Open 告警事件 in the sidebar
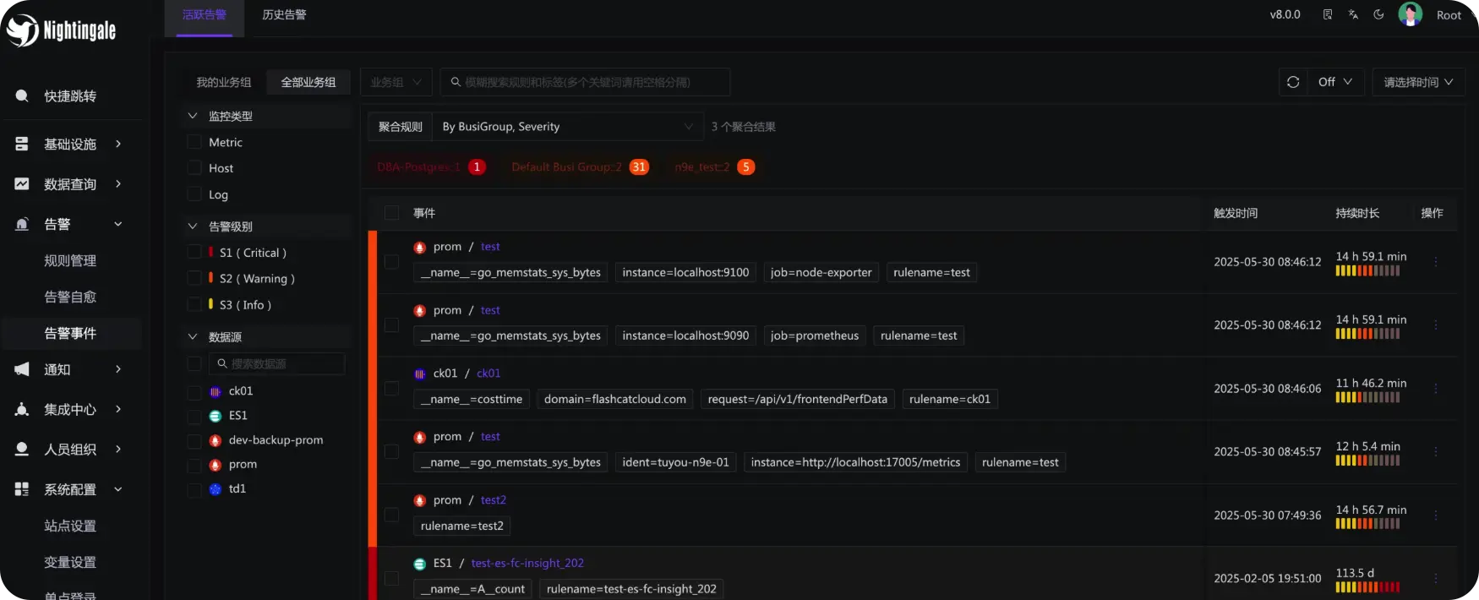1479x600 pixels. [x=70, y=334]
